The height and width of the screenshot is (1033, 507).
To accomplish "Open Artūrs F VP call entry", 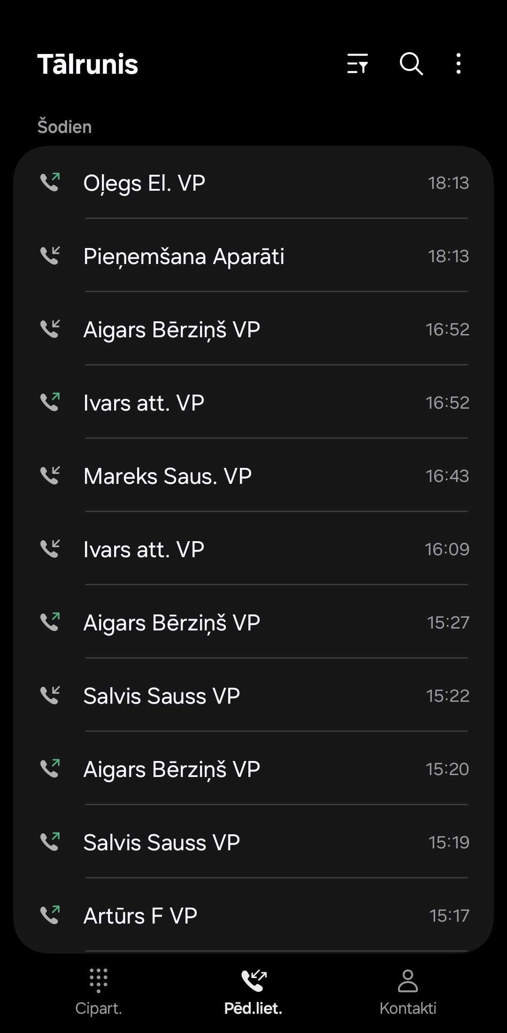I will [253, 915].
